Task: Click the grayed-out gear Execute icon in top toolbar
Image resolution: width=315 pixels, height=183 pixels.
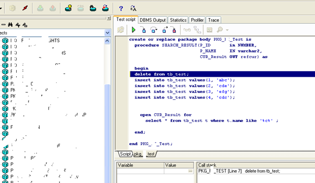Action: pos(12,8)
